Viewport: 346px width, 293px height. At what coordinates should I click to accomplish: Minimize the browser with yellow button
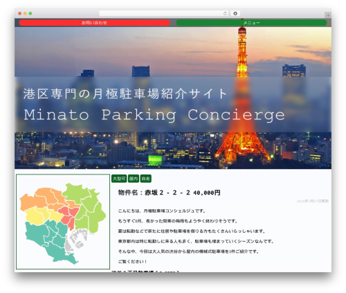pyautogui.click(x=25, y=14)
